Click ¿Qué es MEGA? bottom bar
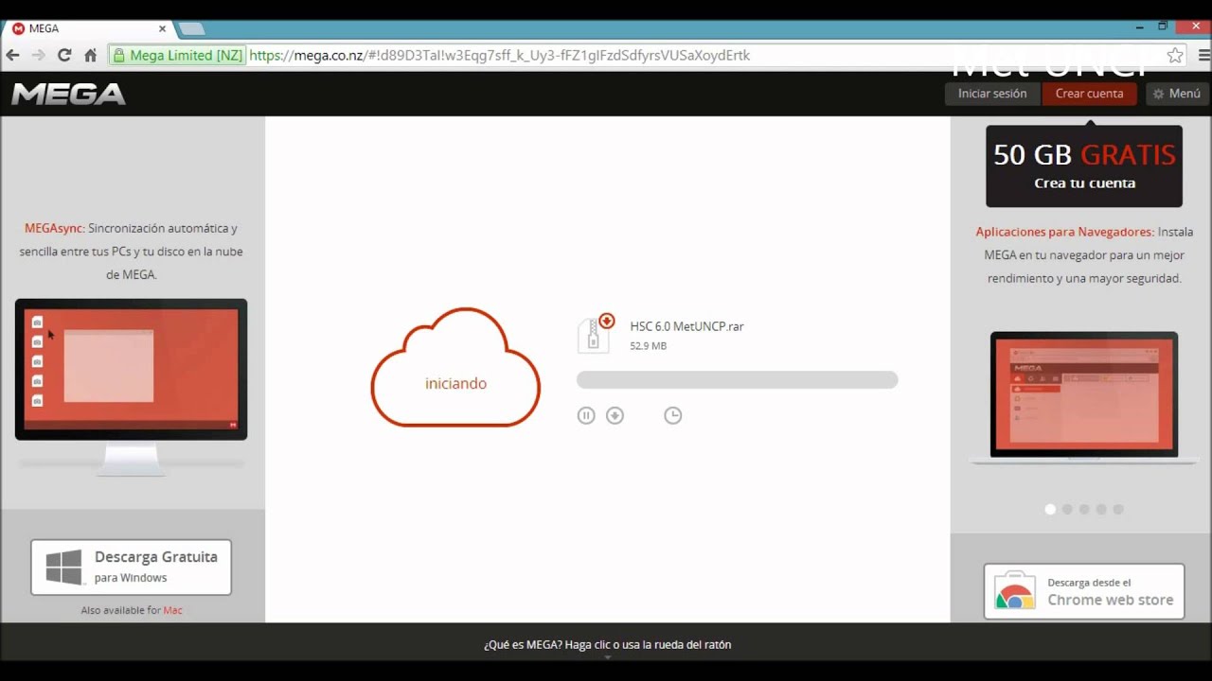Image resolution: width=1212 pixels, height=681 pixels. tap(607, 645)
